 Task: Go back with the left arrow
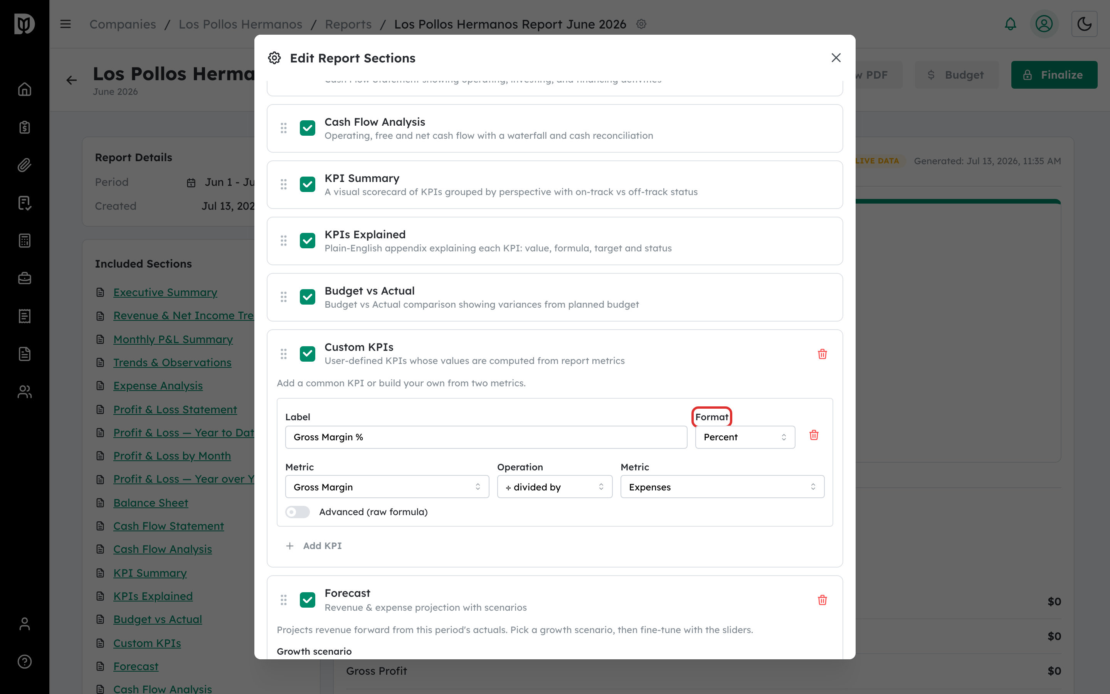pyautogui.click(x=72, y=80)
